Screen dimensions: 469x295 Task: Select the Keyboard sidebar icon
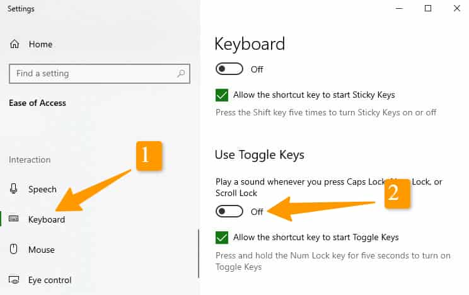(x=13, y=219)
